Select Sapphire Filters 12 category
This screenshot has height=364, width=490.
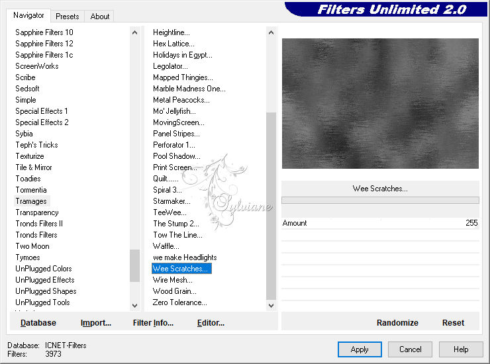[44, 44]
